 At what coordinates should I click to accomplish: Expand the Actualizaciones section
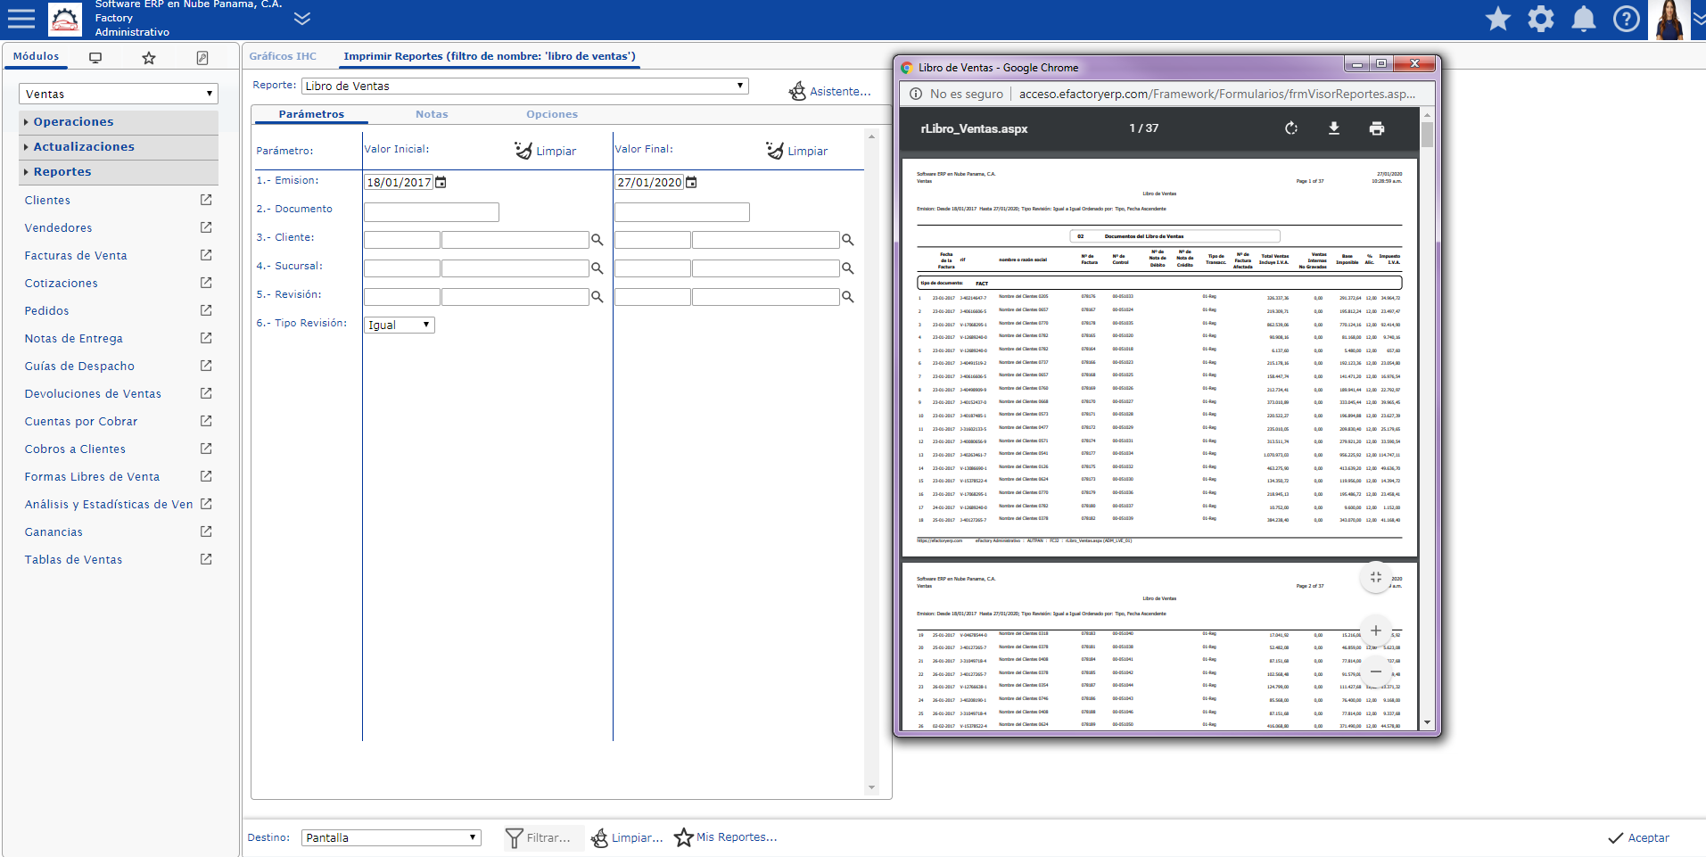coord(84,147)
